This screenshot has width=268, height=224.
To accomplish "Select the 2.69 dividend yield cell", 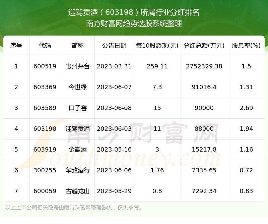I will pos(246,108).
